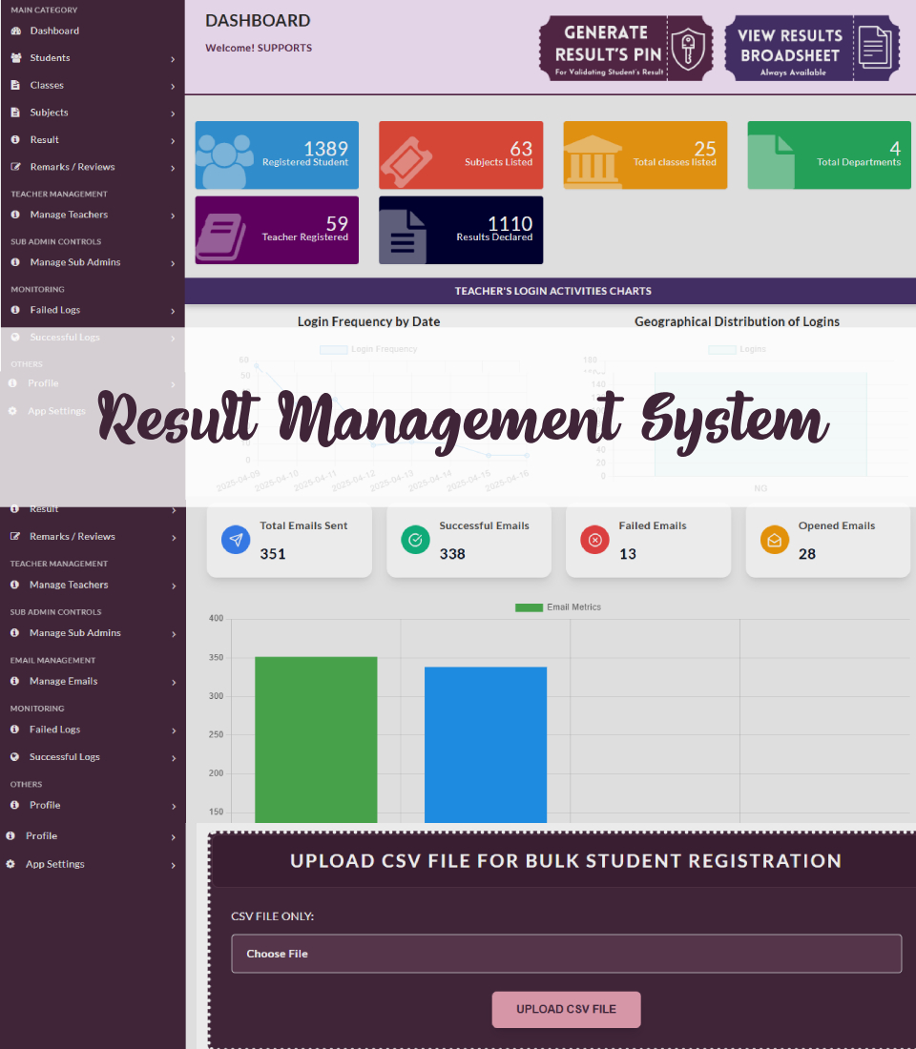Click 'Geographical Distribution of Logins' title

[738, 321]
